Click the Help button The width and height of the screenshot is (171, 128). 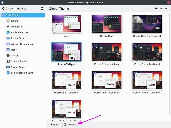[x=54, y=125]
